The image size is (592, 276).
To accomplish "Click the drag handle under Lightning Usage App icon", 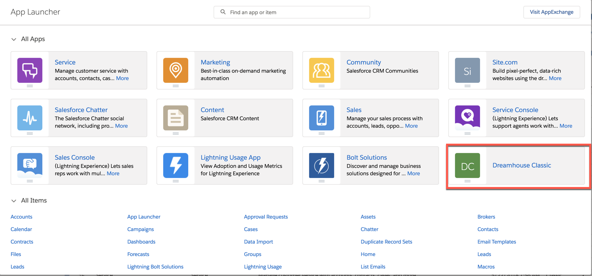I will point(176,181).
